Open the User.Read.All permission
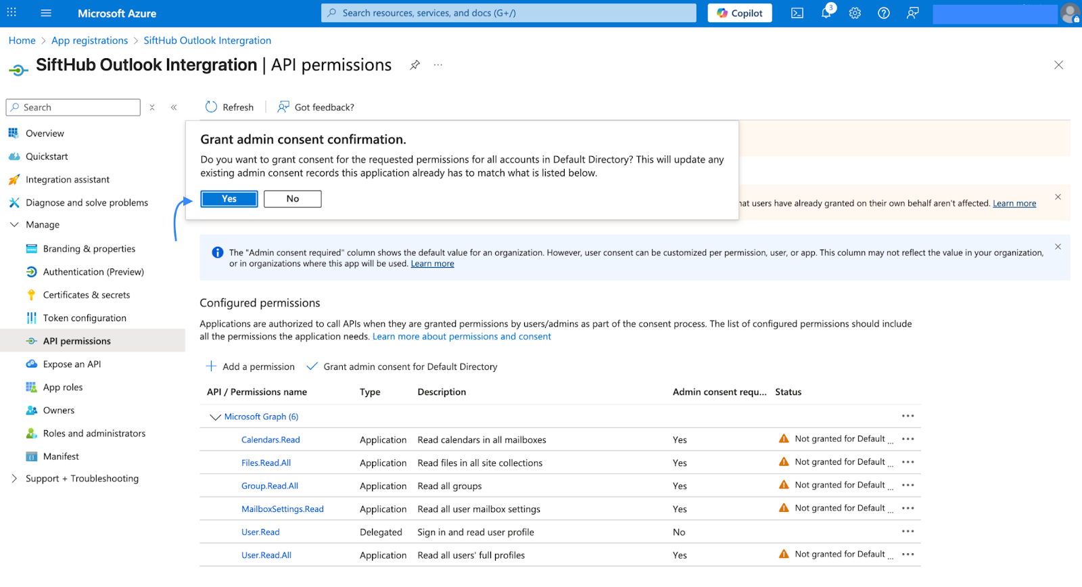Image resolution: width=1082 pixels, height=587 pixels. 266,555
